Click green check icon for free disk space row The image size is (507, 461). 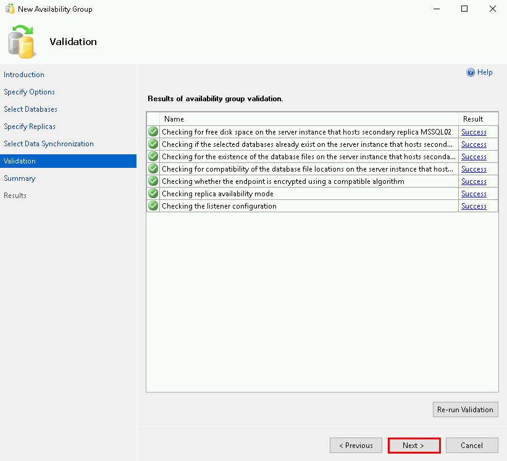[x=153, y=131]
